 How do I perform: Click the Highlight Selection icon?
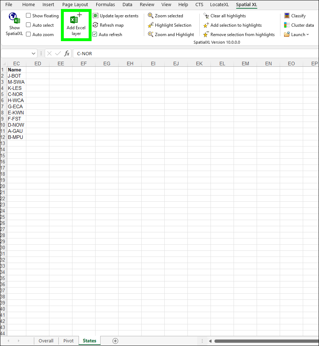(x=151, y=25)
